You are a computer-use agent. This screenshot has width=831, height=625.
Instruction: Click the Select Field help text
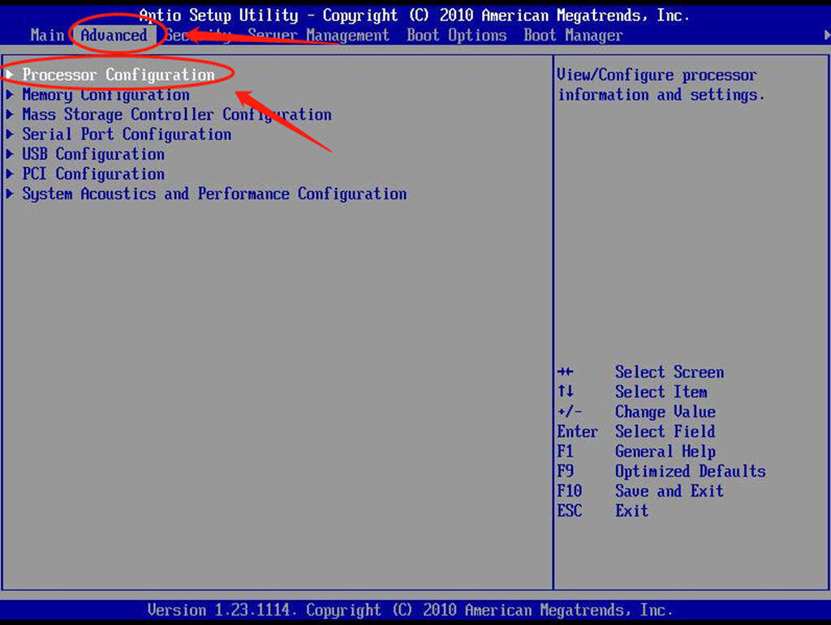click(x=665, y=431)
